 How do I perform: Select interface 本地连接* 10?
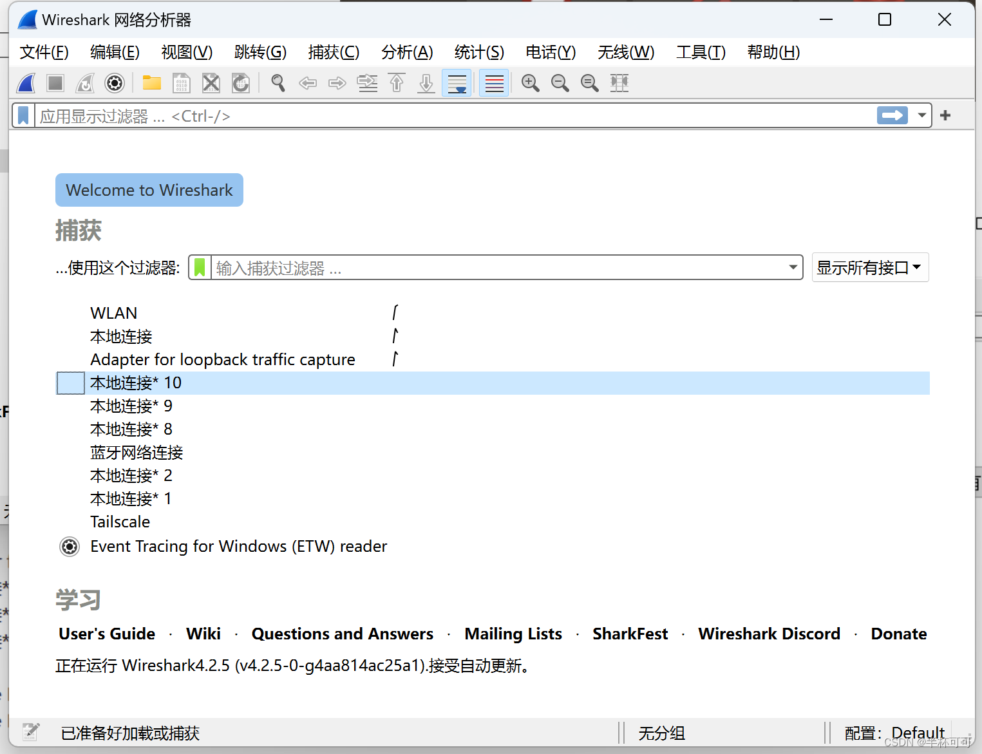(493, 383)
